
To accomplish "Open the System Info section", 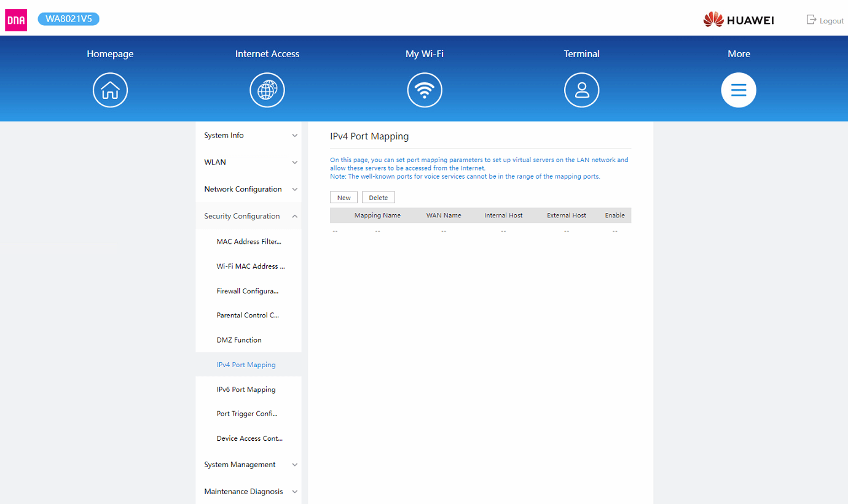I will [249, 136].
